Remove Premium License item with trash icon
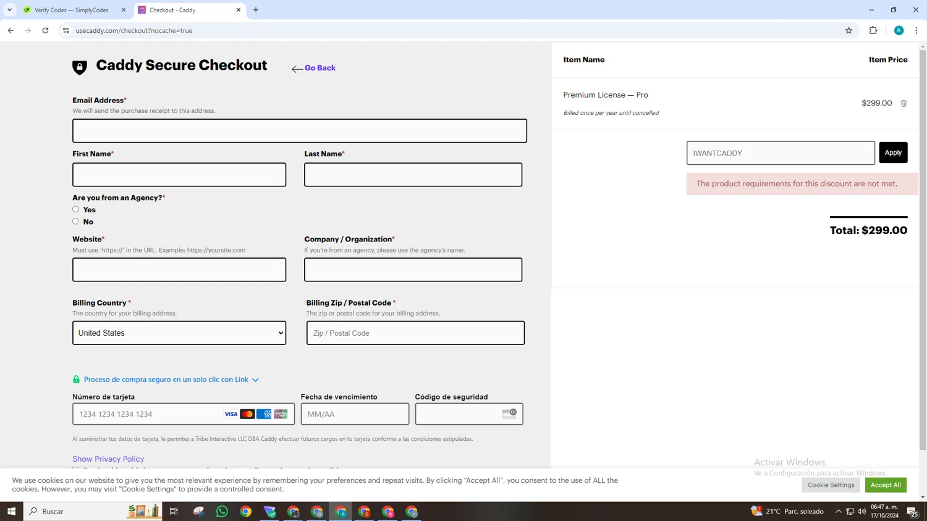The width and height of the screenshot is (927, 521). [904, 103]
